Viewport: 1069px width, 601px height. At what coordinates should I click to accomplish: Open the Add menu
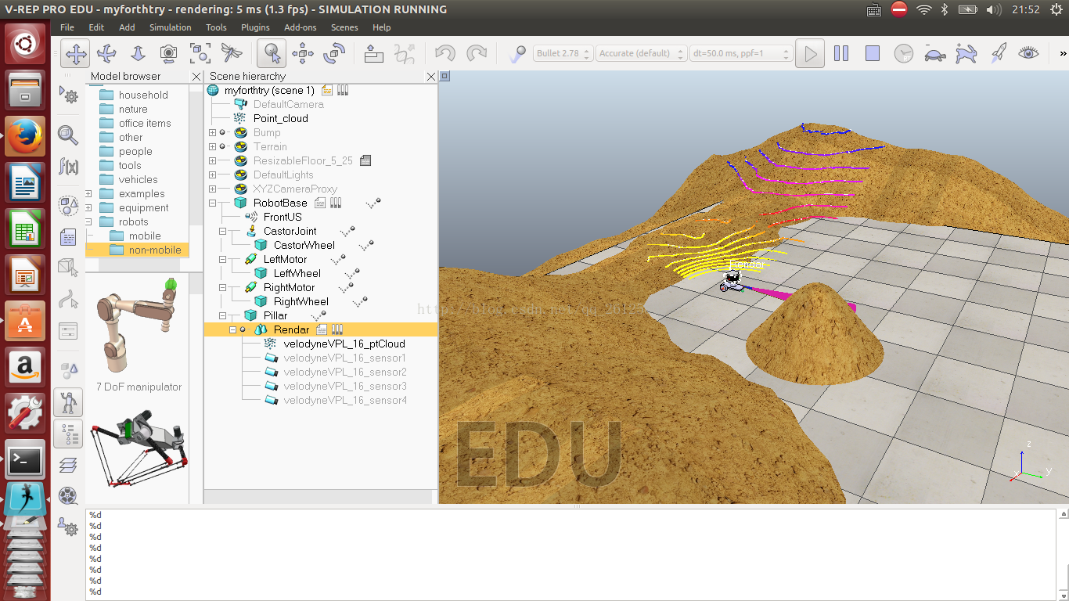[x=127, y=27]
